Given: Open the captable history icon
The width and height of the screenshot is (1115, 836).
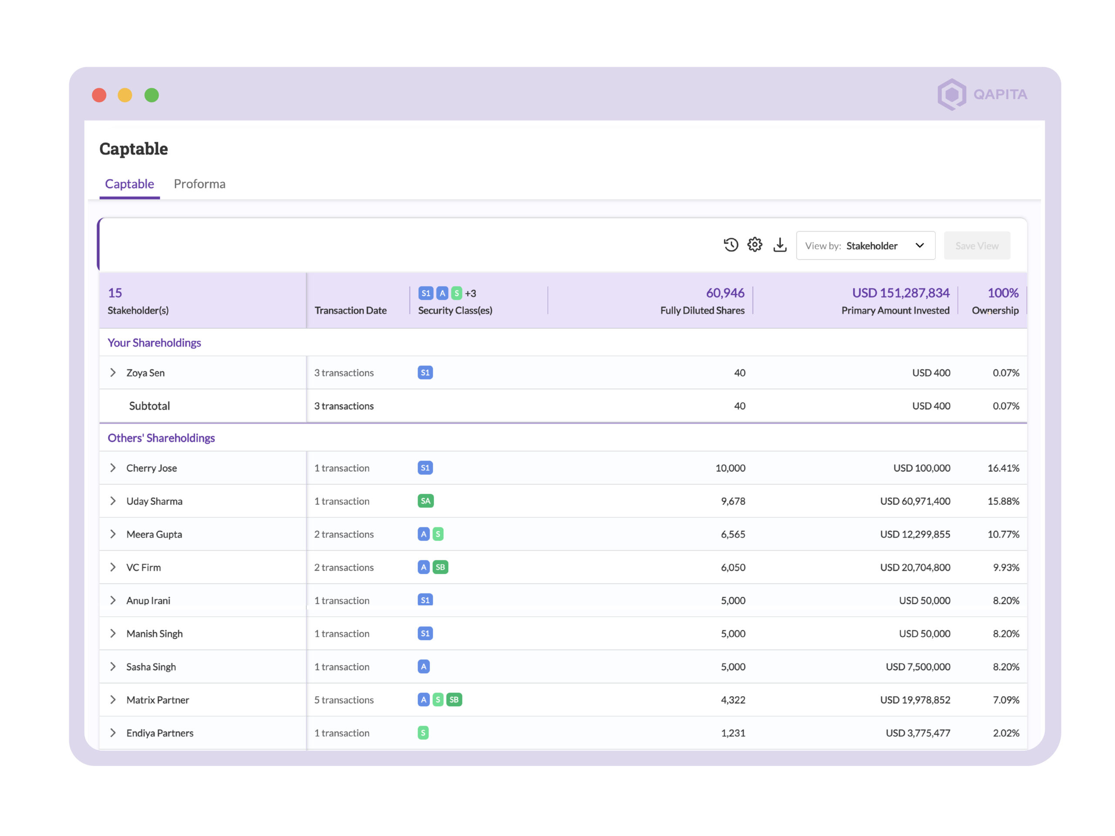Looking at the screenshot, I should point(731,245).
